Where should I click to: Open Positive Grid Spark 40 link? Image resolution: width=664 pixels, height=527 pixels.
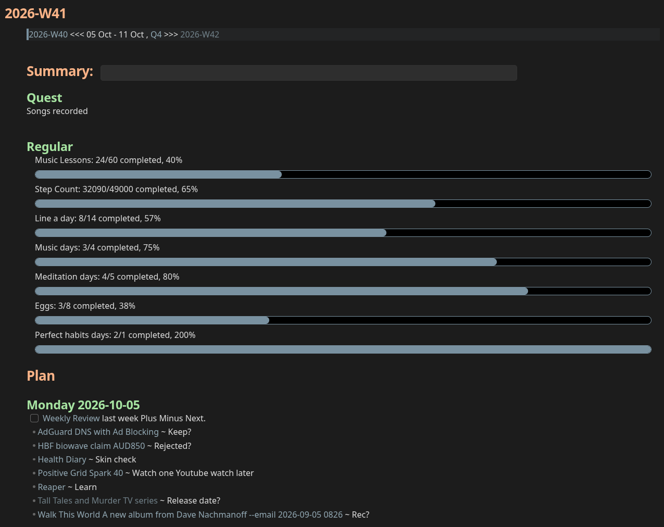click(x=80, y=473)
